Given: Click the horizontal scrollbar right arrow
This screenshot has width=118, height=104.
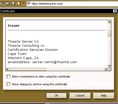Looking at the screenshot, I should point(106,69).
